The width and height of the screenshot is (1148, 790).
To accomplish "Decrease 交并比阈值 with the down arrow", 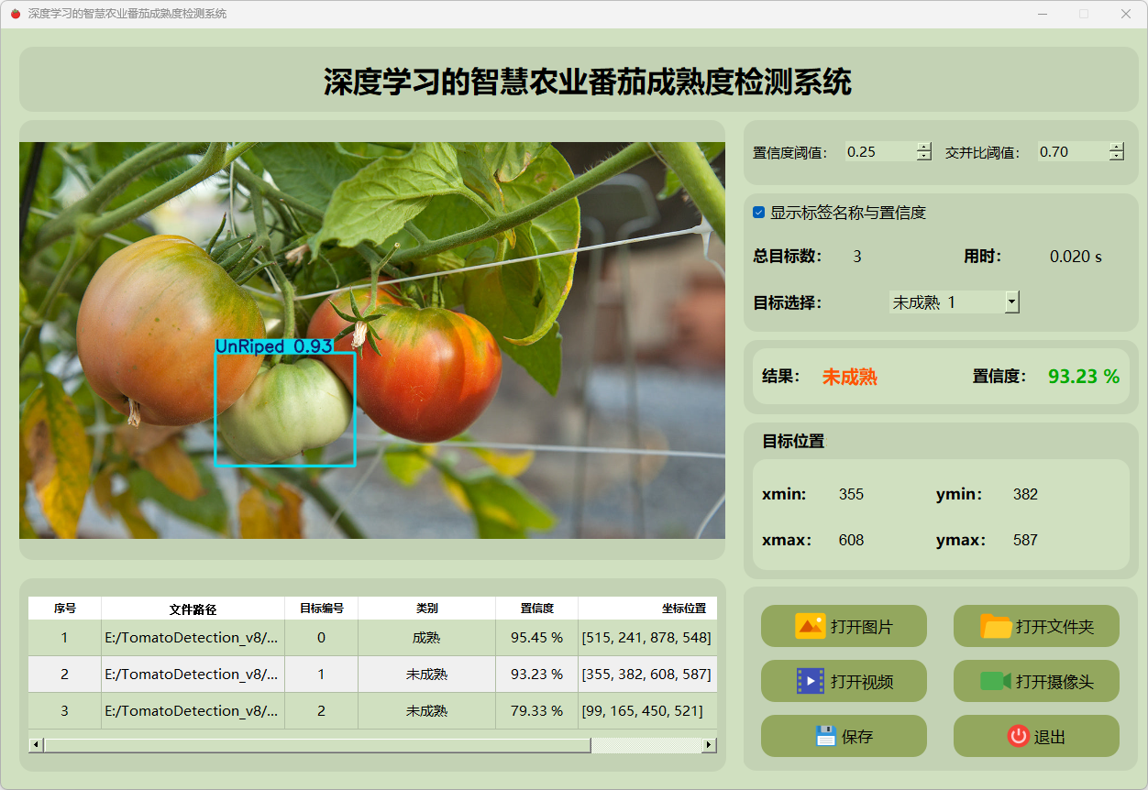I will [1116, 157].
